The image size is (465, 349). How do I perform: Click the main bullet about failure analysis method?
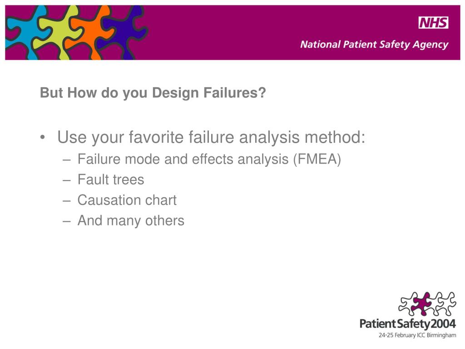(x=211, y=137)
